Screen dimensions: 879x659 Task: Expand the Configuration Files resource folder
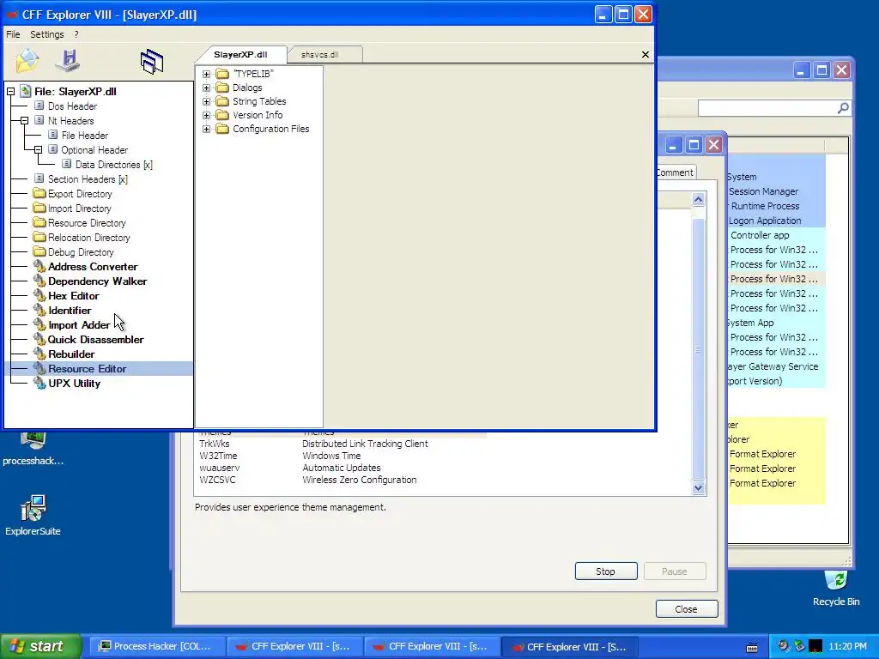[206, 129]
